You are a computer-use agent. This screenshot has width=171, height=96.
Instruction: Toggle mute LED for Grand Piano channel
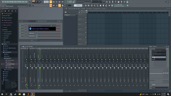coord(20,36)
